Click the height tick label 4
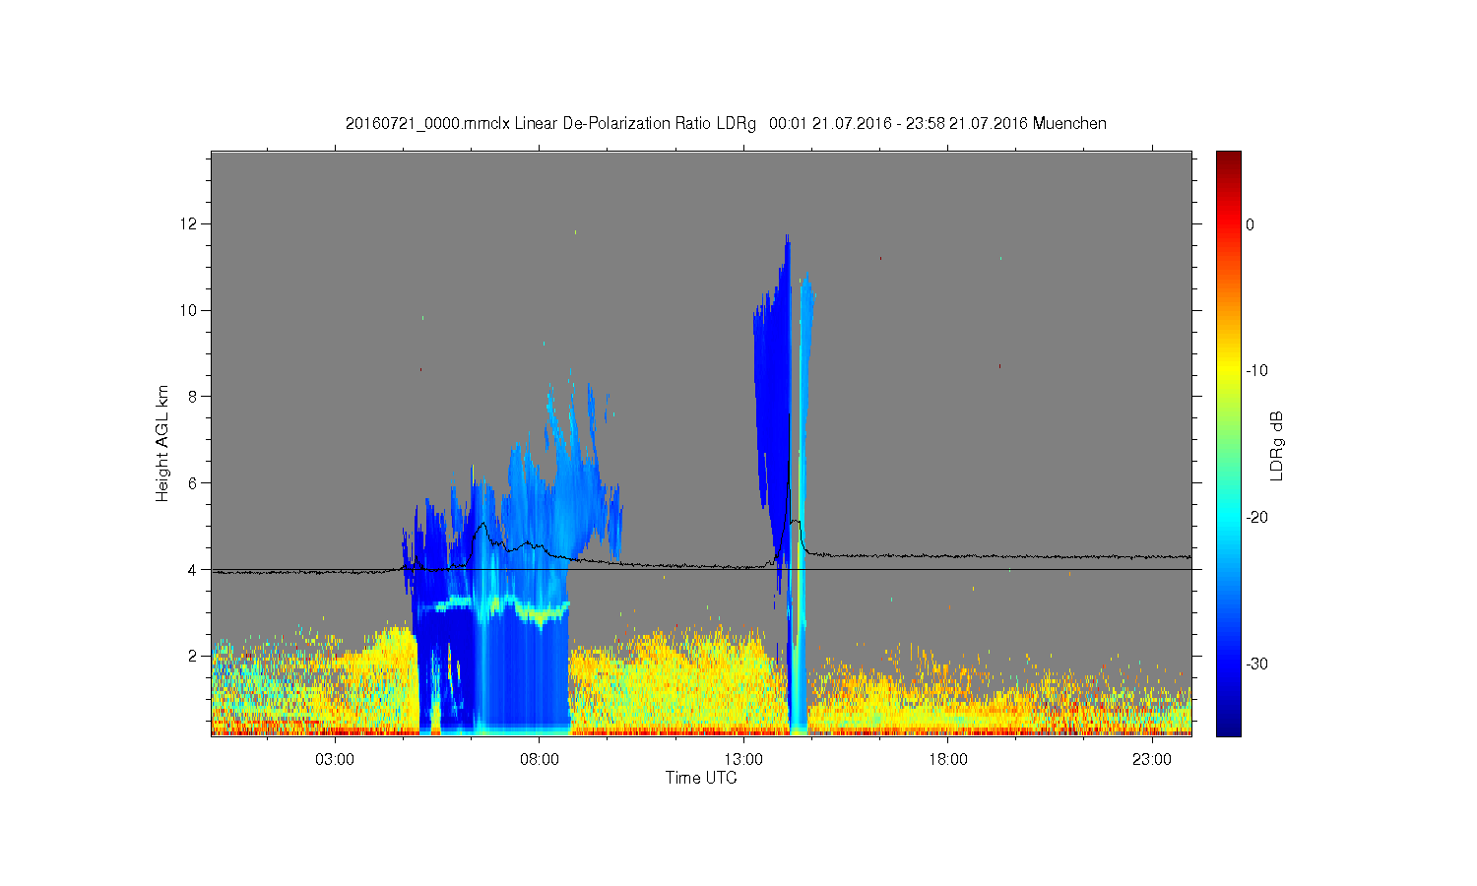 (193, 569)
